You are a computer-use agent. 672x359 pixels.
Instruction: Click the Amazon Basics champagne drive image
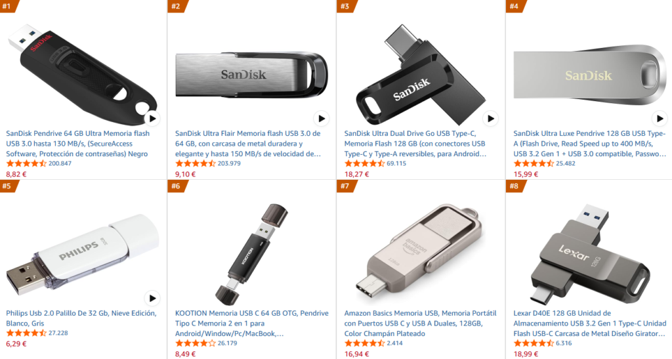[420, 252]
